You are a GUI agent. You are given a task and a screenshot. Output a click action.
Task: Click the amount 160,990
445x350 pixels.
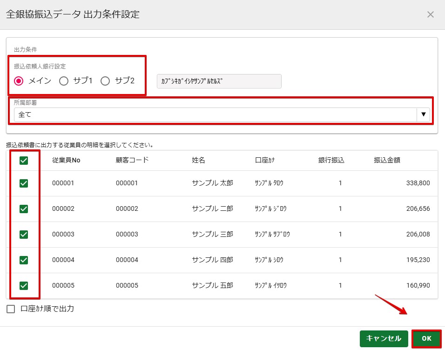coord(418,285)
